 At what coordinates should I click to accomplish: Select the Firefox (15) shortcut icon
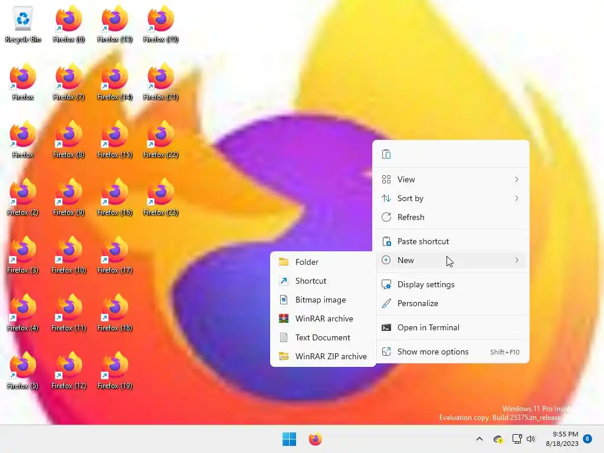point(115,139)
